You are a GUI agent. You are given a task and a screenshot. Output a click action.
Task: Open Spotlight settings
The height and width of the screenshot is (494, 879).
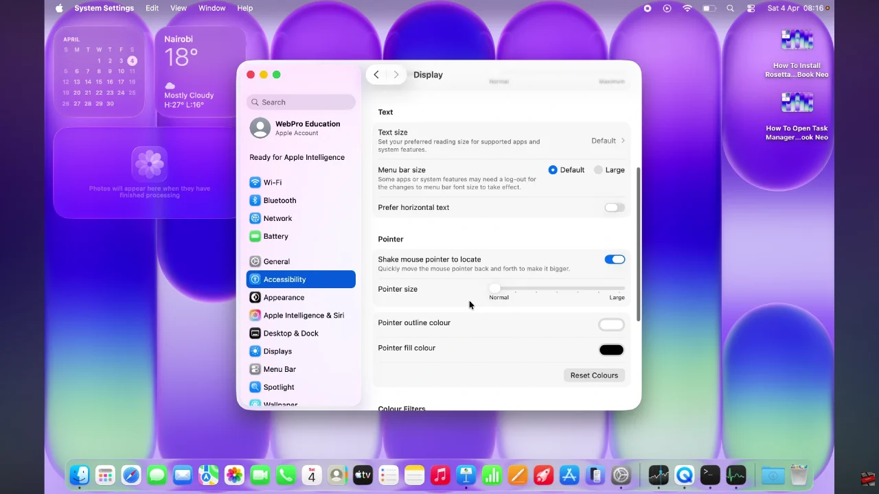[278, 387]
